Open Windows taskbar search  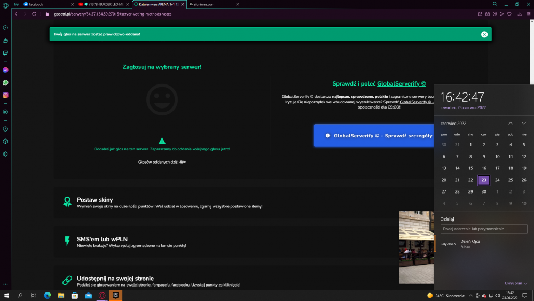[20, 296]
